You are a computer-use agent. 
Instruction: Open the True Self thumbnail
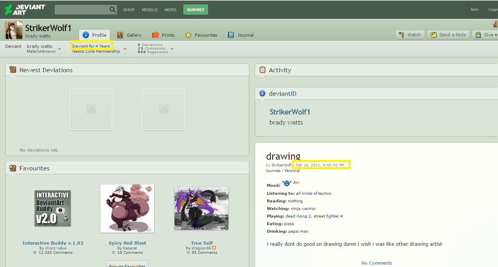click(201, 208)
